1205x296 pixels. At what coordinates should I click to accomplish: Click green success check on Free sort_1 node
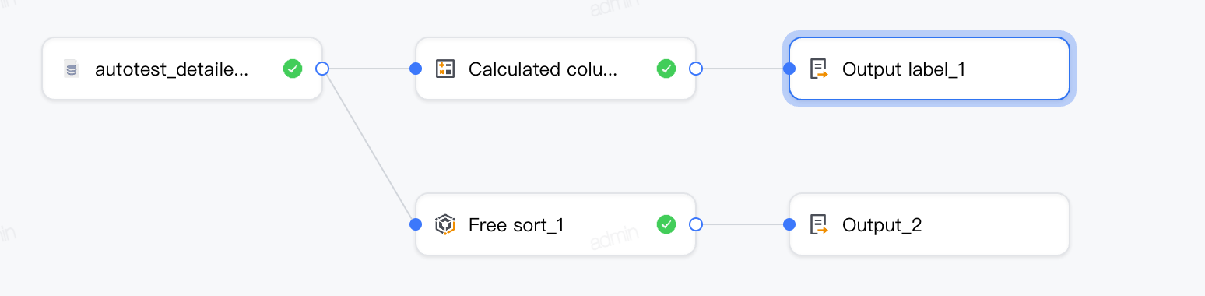pyautogui.click(x=666, y=224)
